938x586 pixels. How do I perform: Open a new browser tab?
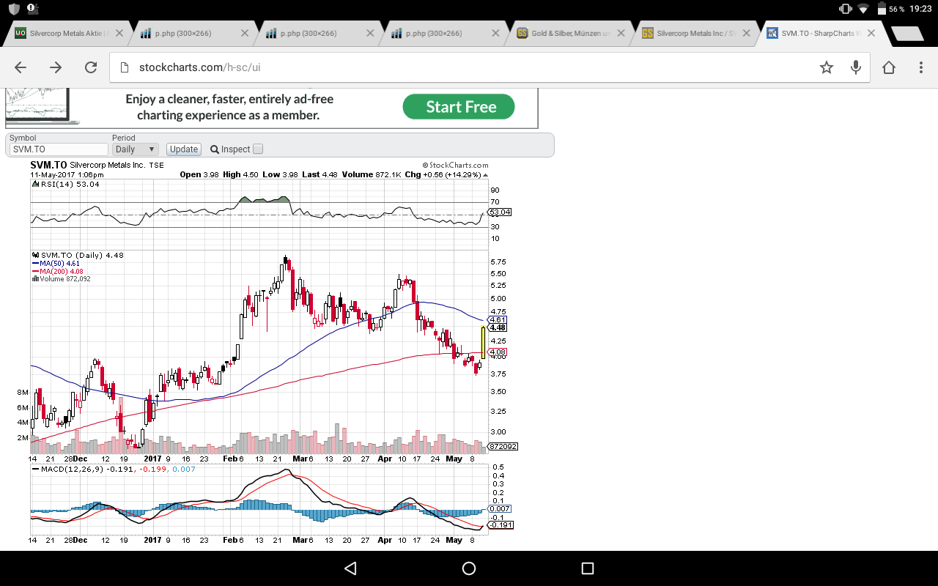pyautogui.click(x=907, y=34)
